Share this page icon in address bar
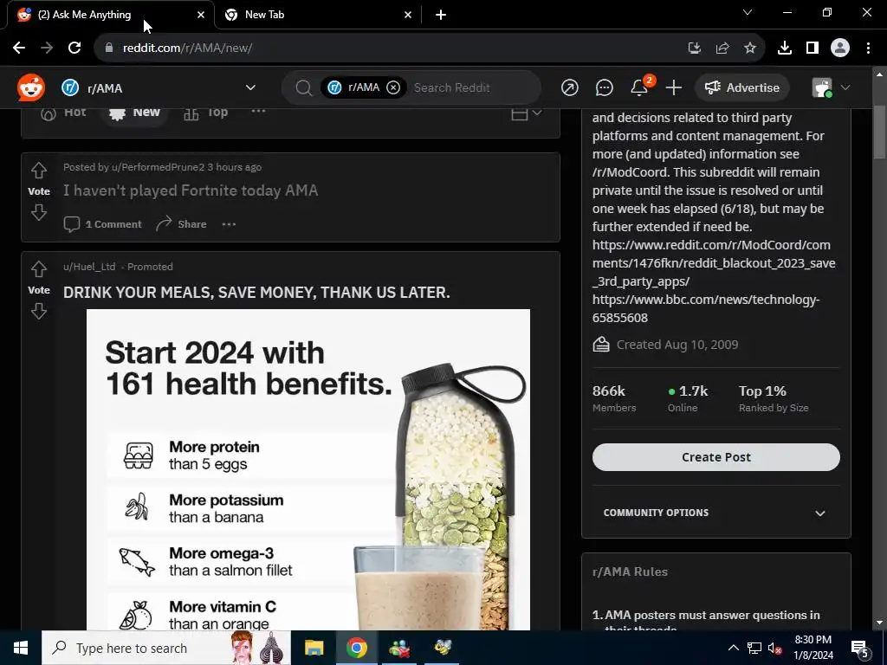 tap(722, 48)
